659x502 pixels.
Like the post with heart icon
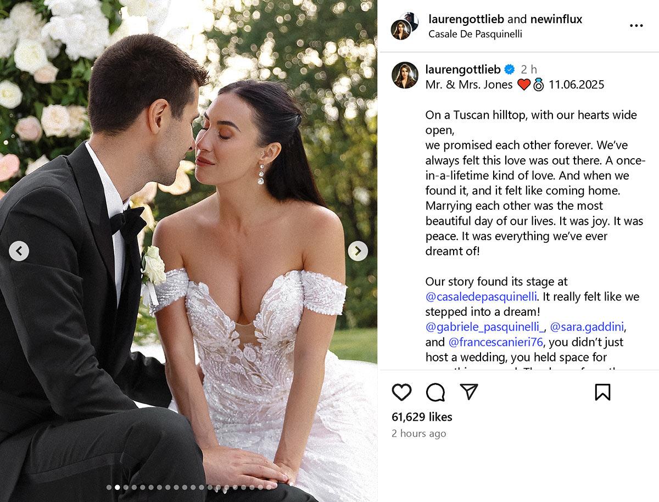pyautogui.click(x=401, y=392)
